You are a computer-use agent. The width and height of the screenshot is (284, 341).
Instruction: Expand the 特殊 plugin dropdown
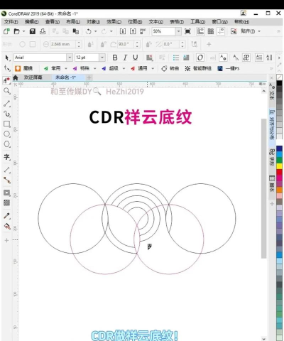click(x=95, y=68)
